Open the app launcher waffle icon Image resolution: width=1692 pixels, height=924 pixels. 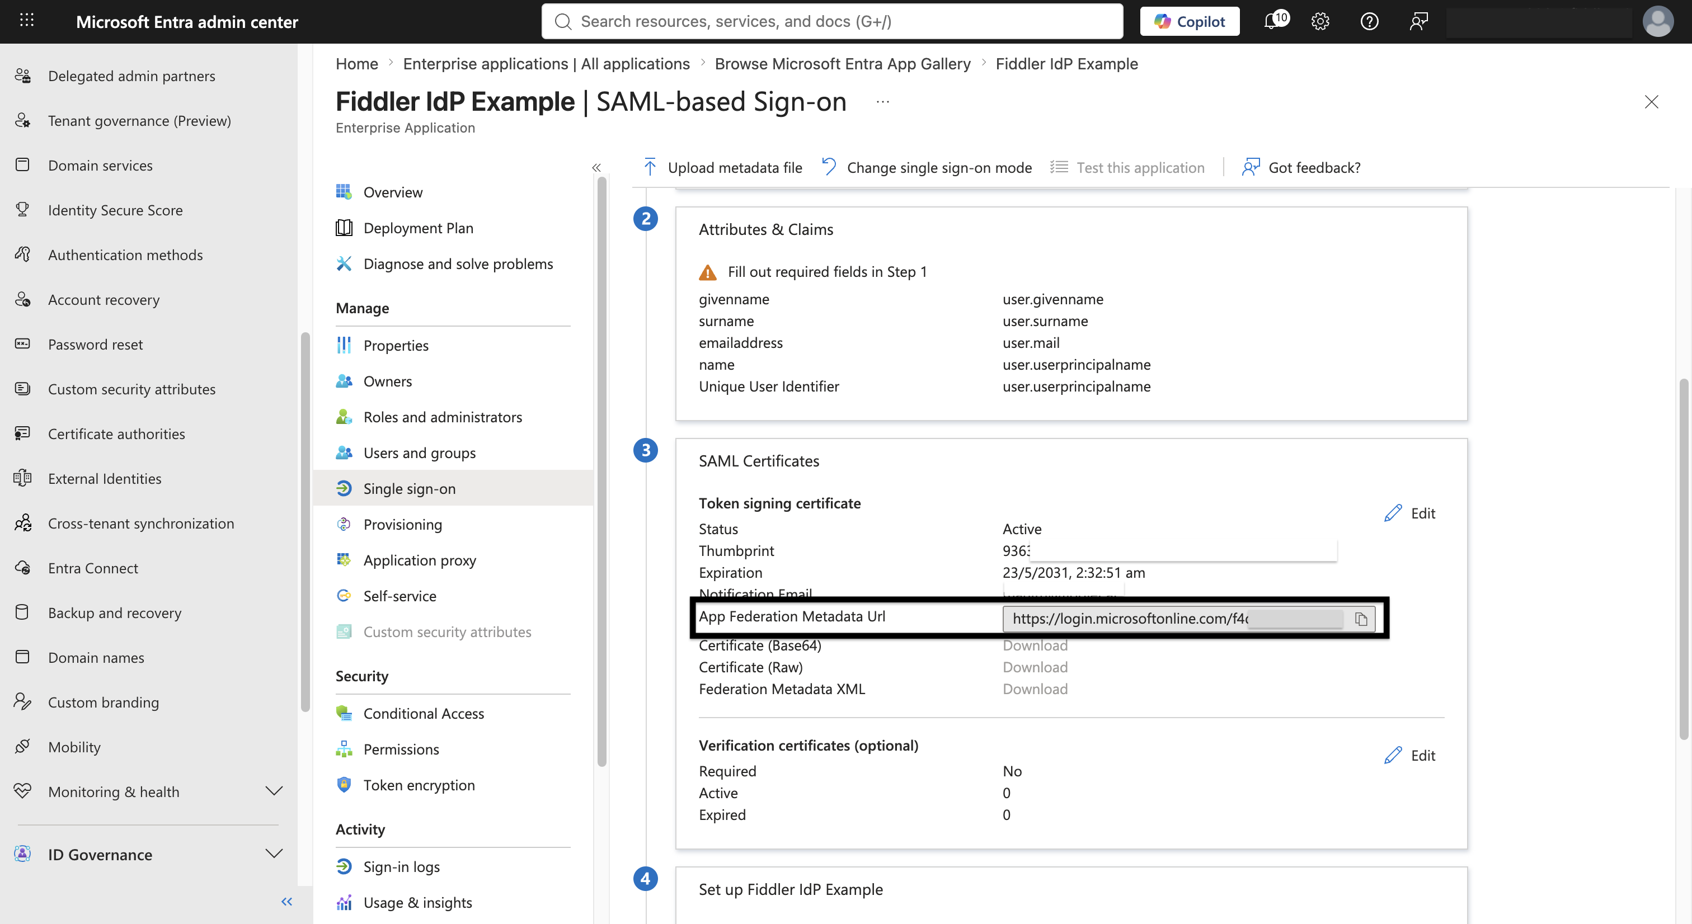tap(26, 21)
